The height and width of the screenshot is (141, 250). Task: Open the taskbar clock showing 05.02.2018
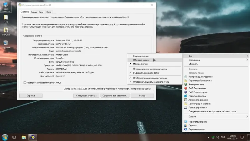coord(232,137)
